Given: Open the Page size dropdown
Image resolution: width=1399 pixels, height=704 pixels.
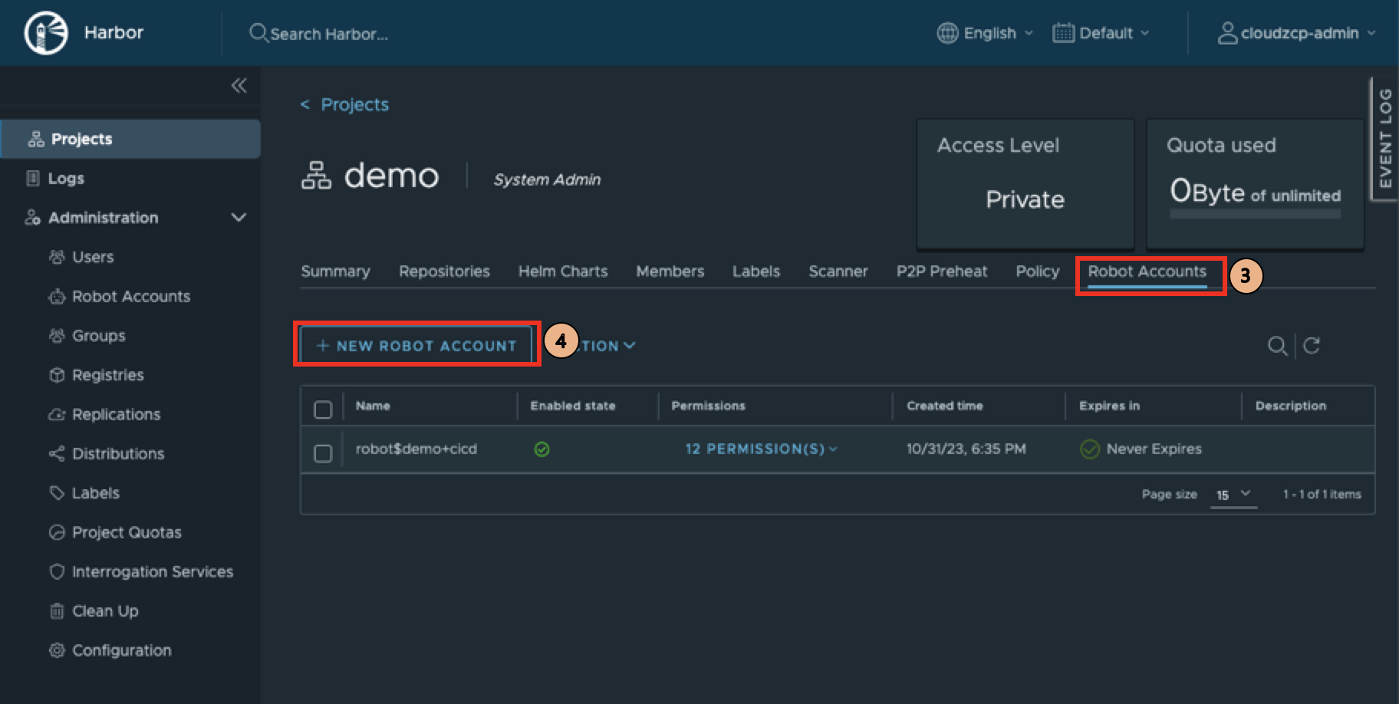Looking at the screenshot, I should [1233, 495].
